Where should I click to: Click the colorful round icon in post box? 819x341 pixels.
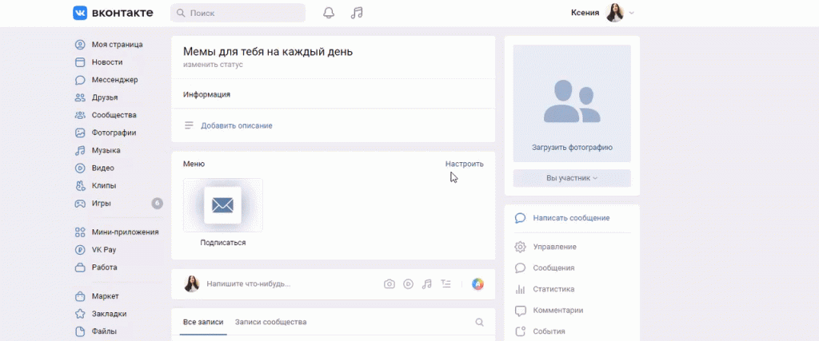point(477,284)
